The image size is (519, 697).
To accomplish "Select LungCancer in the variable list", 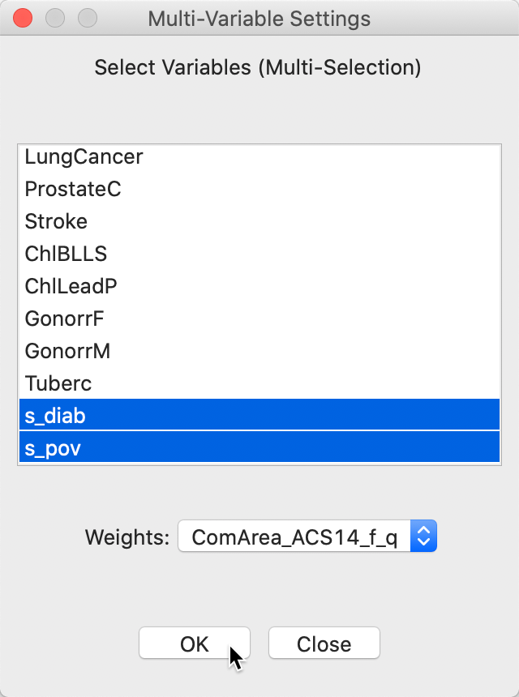I will pyautogui.click(x=84, y=156).
